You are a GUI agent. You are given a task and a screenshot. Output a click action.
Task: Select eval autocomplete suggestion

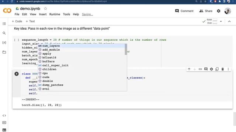(81, 89)
